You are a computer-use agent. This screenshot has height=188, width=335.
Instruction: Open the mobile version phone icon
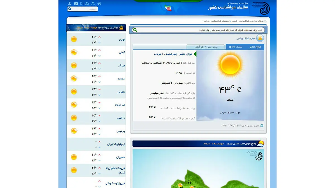point(81,4)
